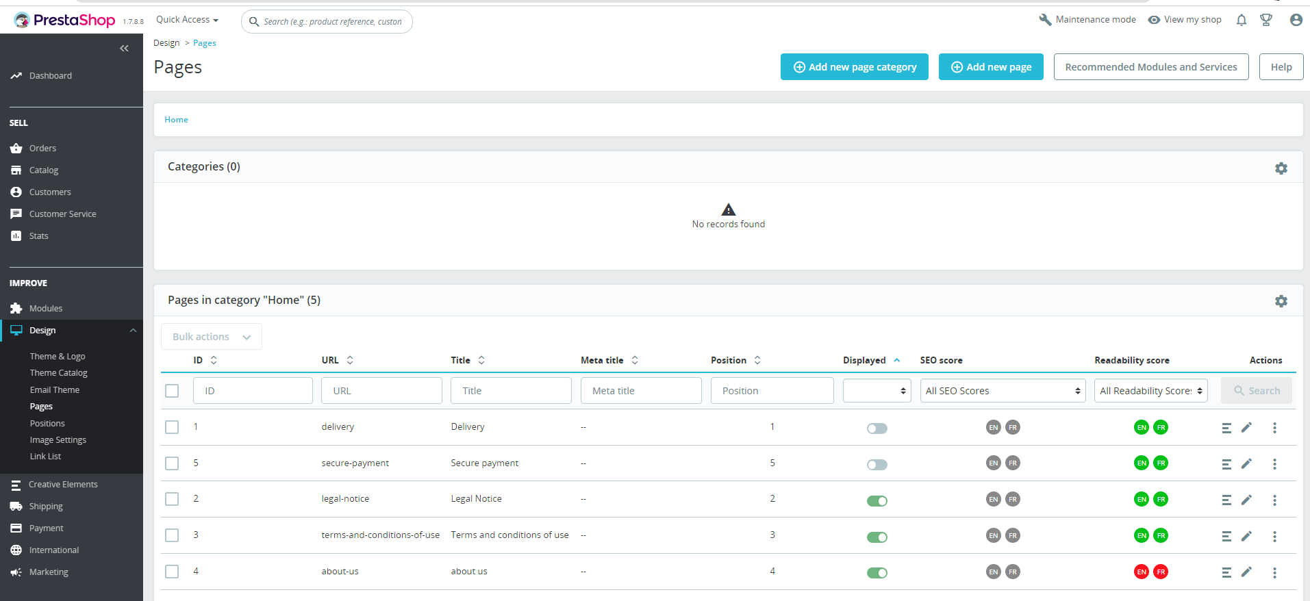This screenshot has height=601, width=1310.
Task: Open Positions in the Design submenu
Action: tap(47, 424)
